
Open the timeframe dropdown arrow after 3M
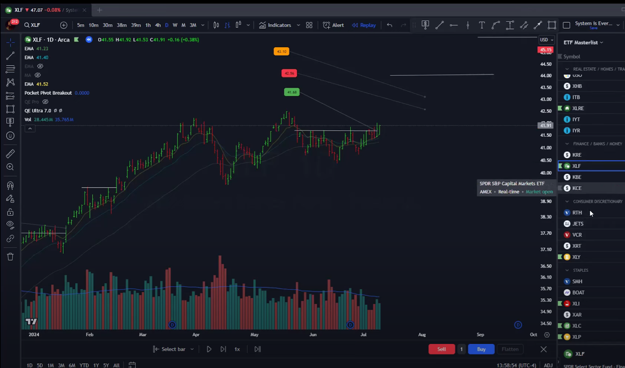[x=203, y=25]
